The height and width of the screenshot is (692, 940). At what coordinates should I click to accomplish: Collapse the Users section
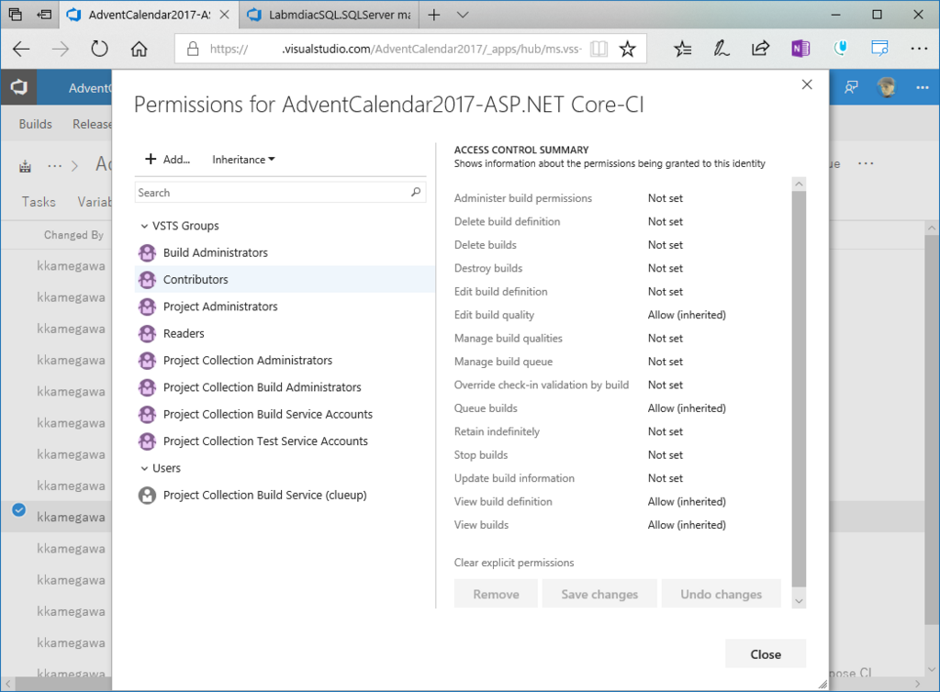click(x=144, y=468)
